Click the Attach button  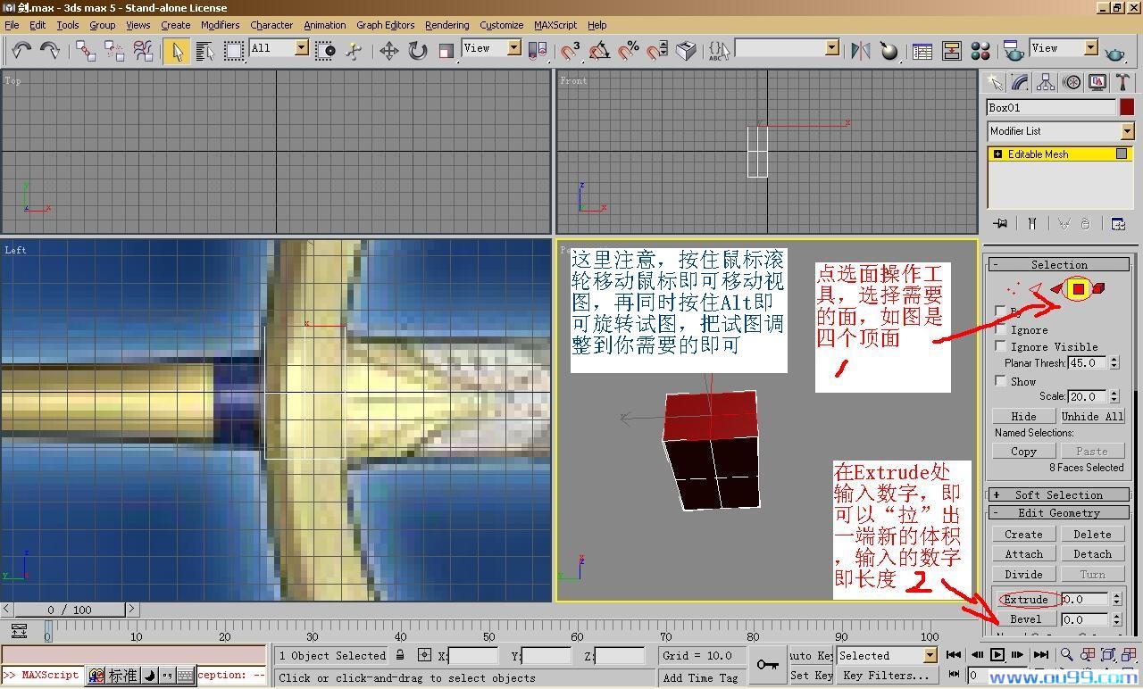pos(1024,554)
